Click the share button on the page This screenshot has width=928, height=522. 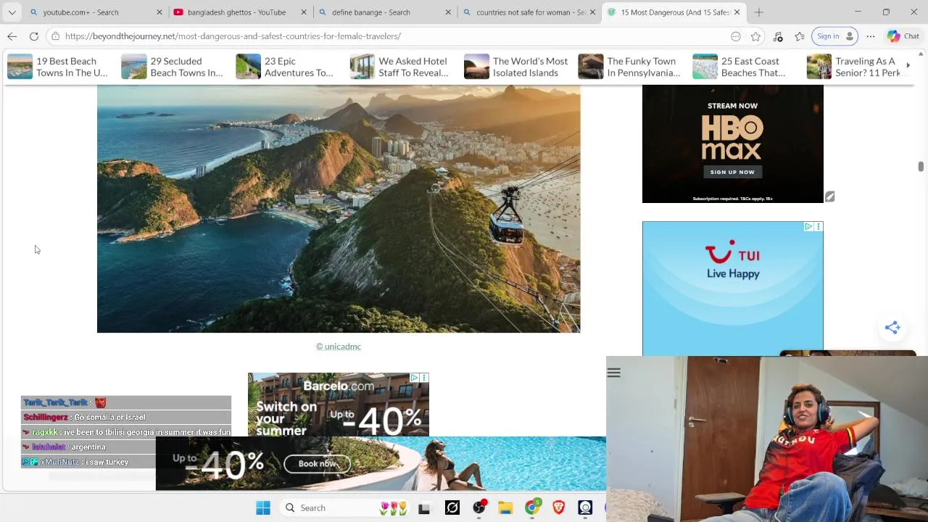click(892, 327)
